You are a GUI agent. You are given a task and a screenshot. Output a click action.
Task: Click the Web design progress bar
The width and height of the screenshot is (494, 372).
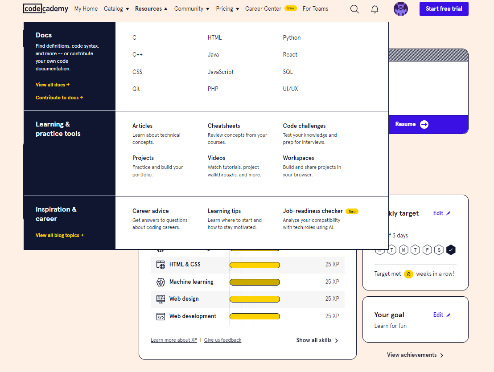click(x=255, y=299)
